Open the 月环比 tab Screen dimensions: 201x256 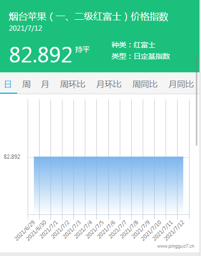[109, 84]
